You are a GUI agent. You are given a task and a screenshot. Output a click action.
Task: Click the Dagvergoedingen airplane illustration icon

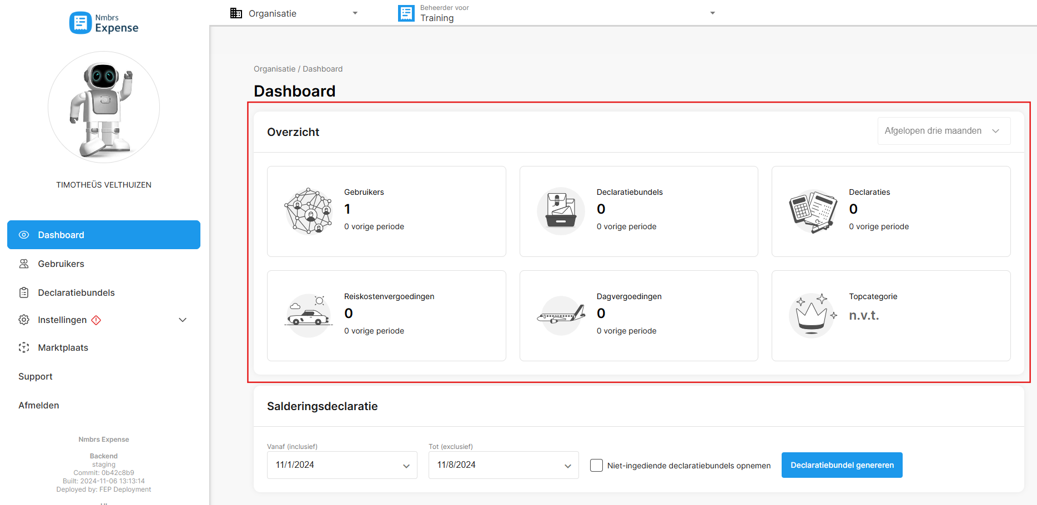[561, 315]
